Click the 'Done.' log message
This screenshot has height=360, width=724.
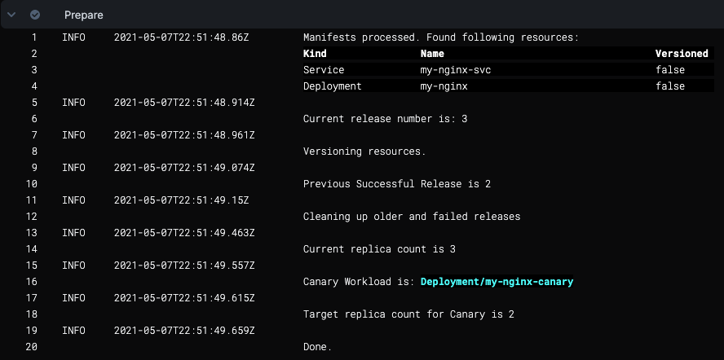(x=317, y=347)
